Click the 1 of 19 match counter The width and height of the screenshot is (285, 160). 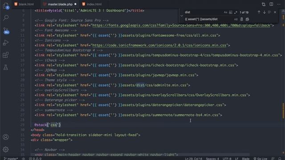click(244, 12)
